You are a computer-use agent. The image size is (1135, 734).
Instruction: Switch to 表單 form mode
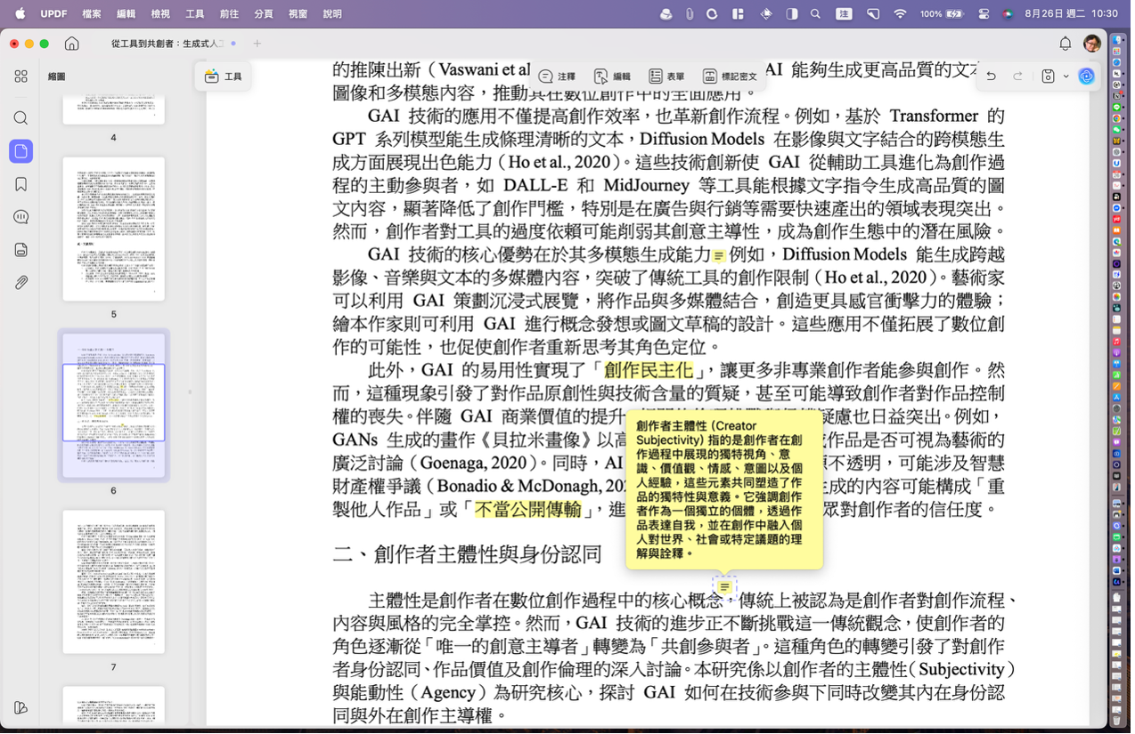point(667,77)
